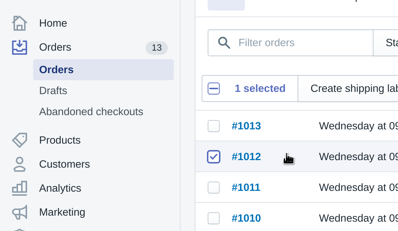
Task: Select the Orders icon in the sidebar
Action: (20, 47)
